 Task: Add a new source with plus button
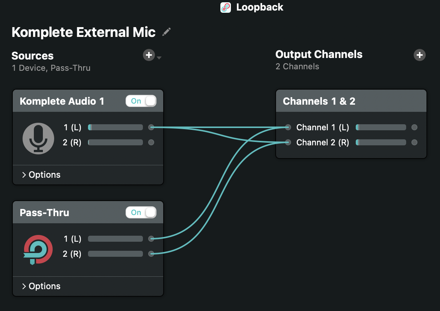(x=149, y=55)
